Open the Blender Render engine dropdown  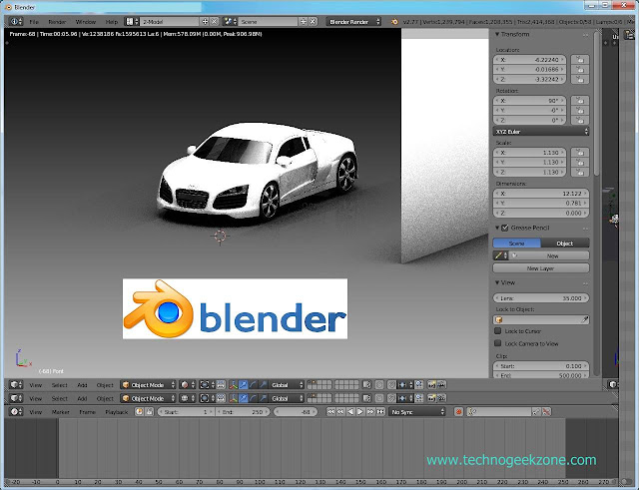[353, 22]
